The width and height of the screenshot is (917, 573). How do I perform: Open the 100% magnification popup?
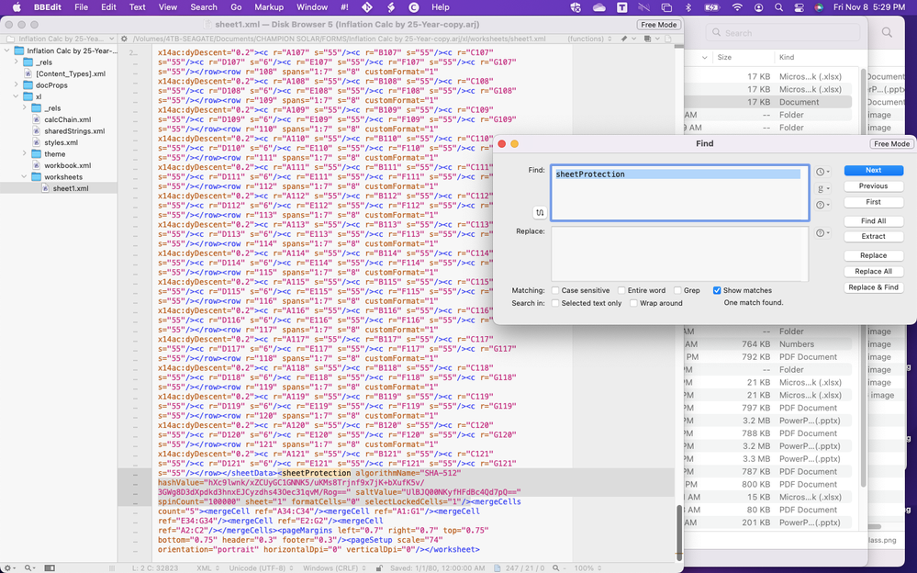click(x=587, y=567)
